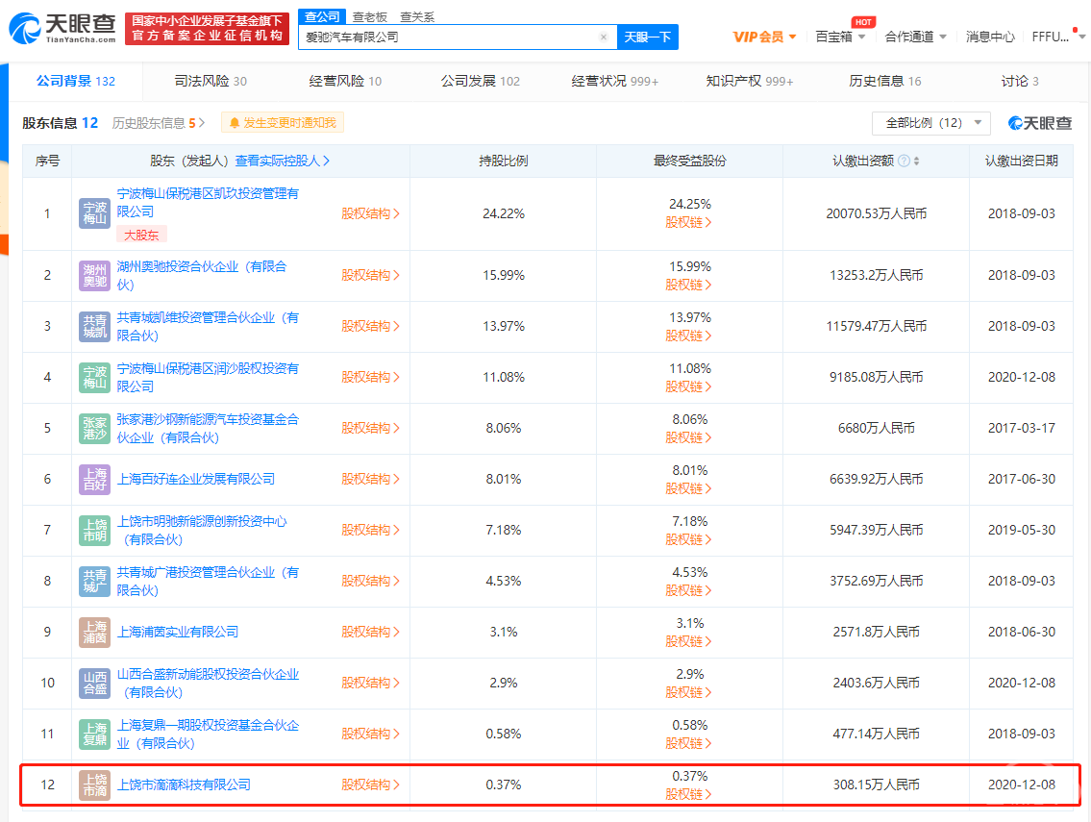The height and width of the screenshot is (822, 1091).
Task: Click the TianYanCha logo at top left
Action: pos(62,28)
